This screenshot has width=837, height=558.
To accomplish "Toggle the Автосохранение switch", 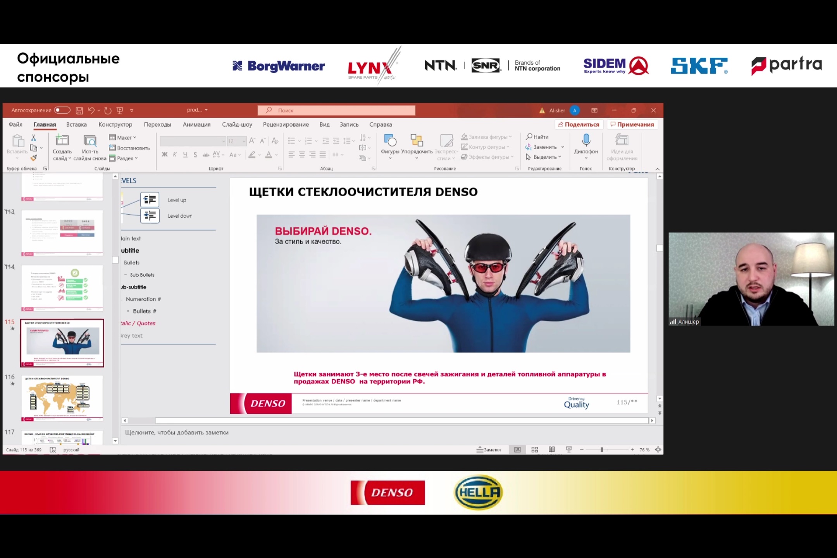I will [x=62, y=110].
